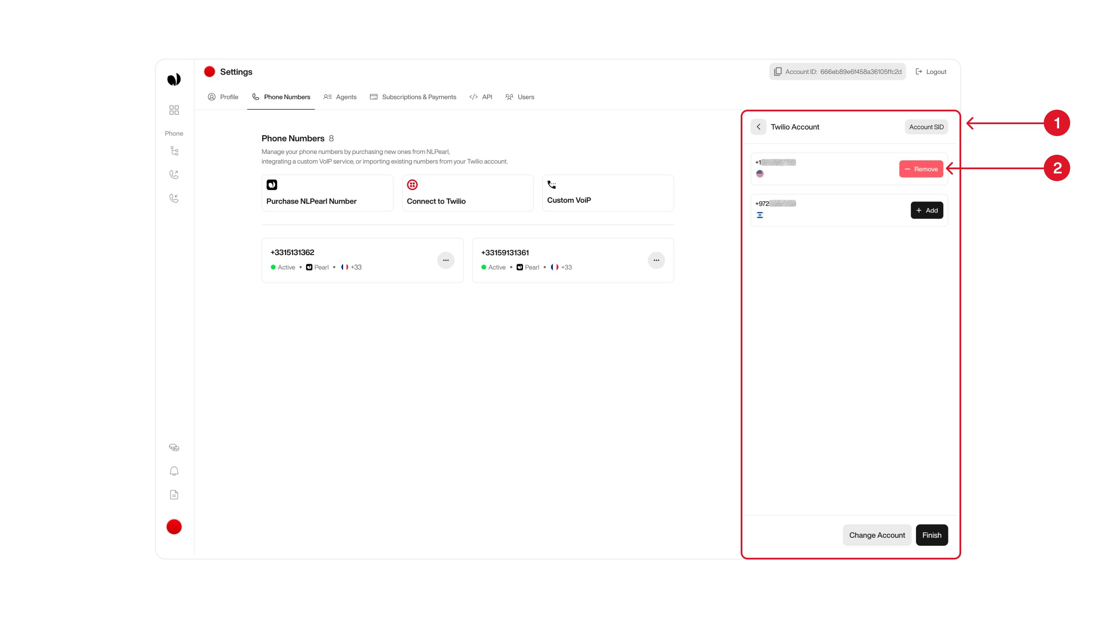
Task: Click the copy icon next to Account ID
Action: click(777, 71)
